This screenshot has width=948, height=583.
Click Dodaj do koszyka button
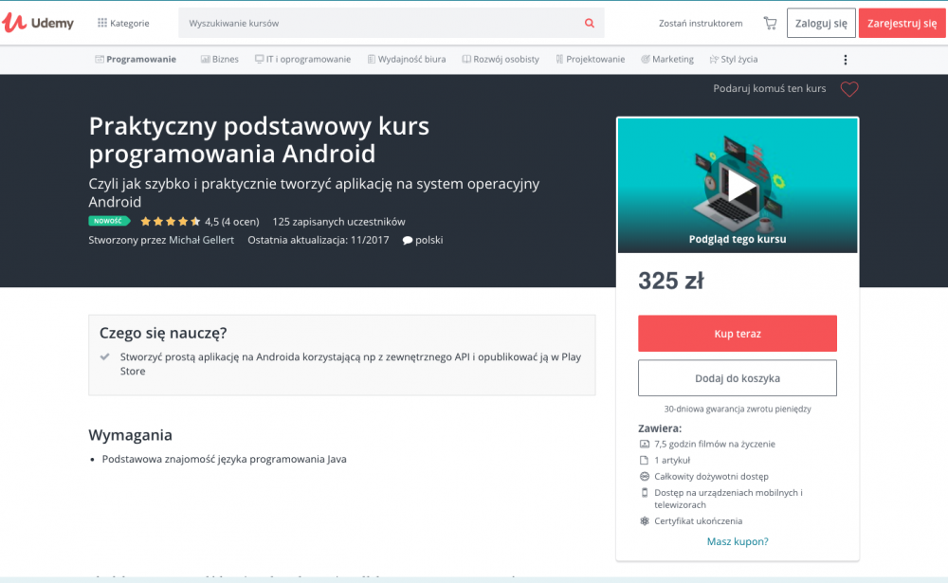(738, 378)
